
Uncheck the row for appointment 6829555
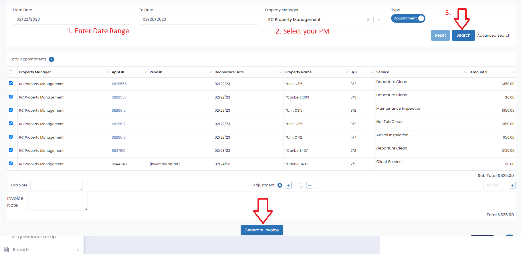click(x=11, y=83)
